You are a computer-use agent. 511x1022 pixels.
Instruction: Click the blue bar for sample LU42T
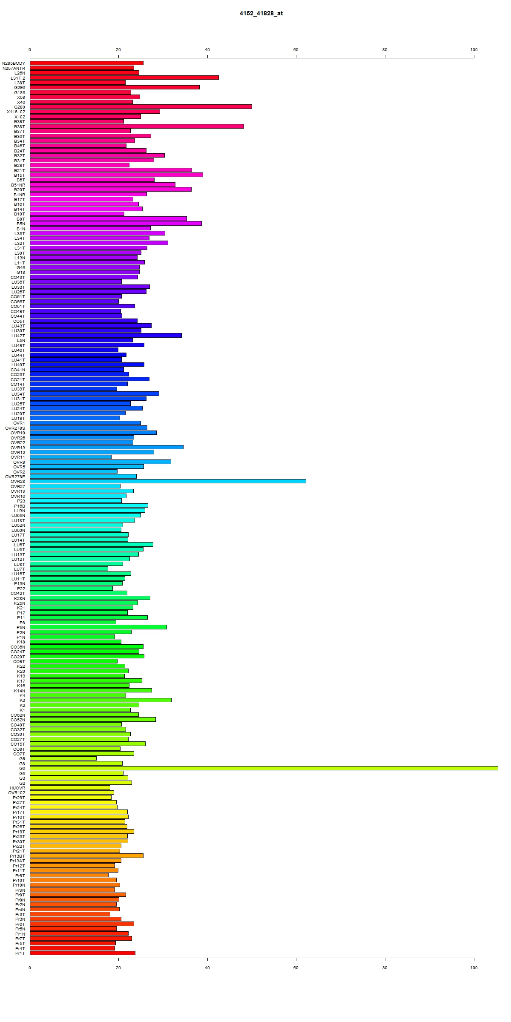[106, 335]
